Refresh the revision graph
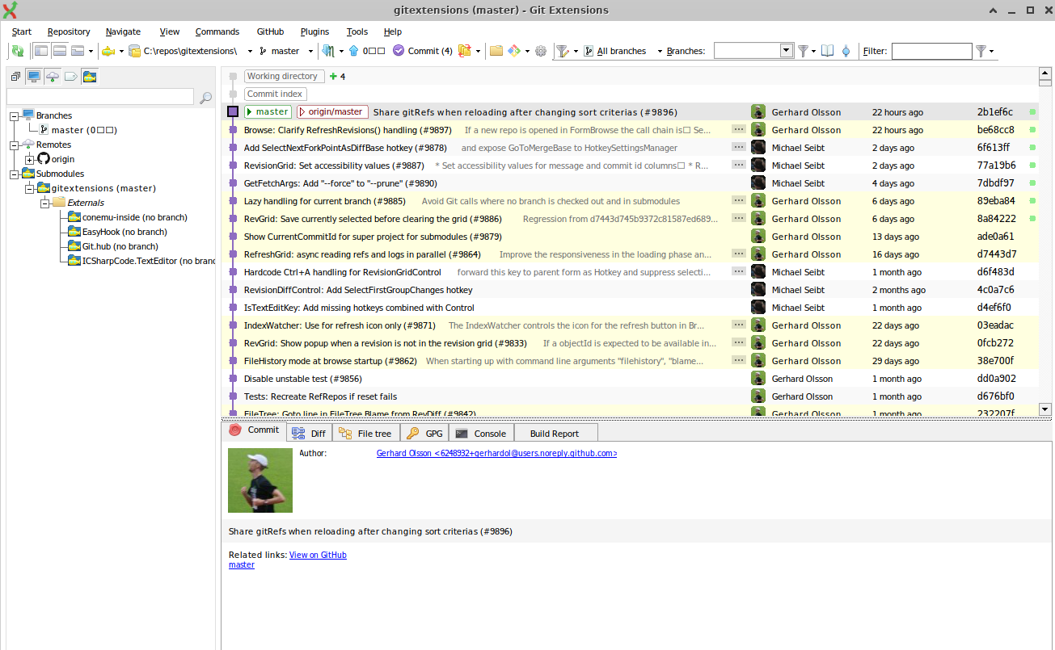The image size is (1055, 650). coord(17,51)
